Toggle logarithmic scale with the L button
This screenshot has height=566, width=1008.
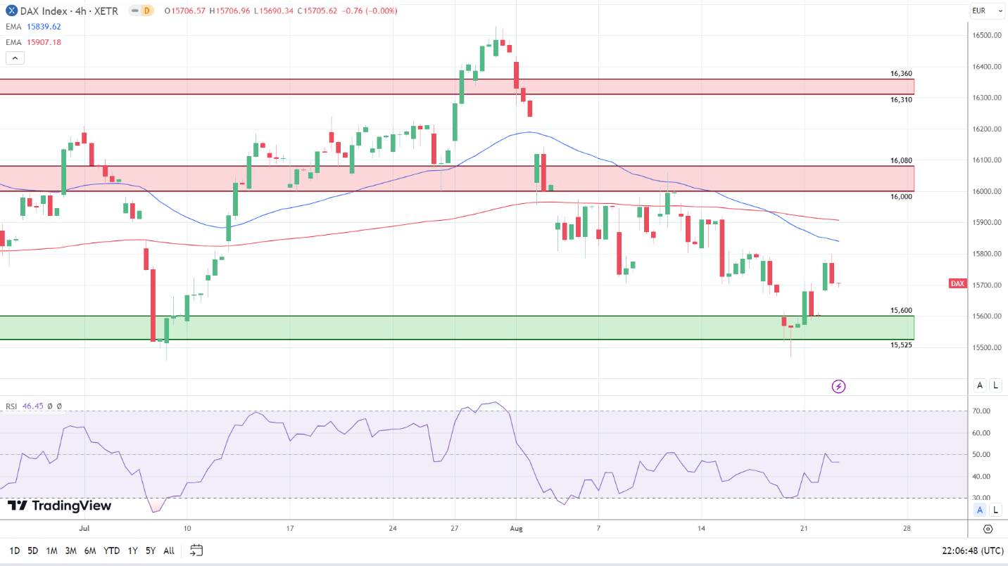[x=995, y=385]
